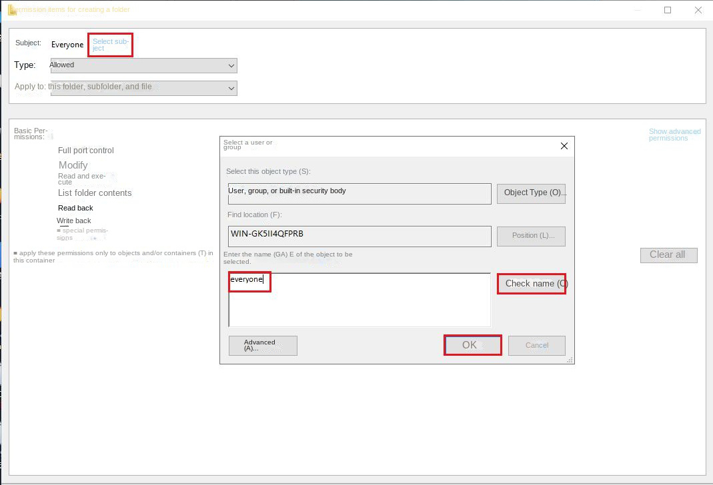Toggle the Read back permission
This screenshot has height=485, width=713.
click(x=75, y=208)
